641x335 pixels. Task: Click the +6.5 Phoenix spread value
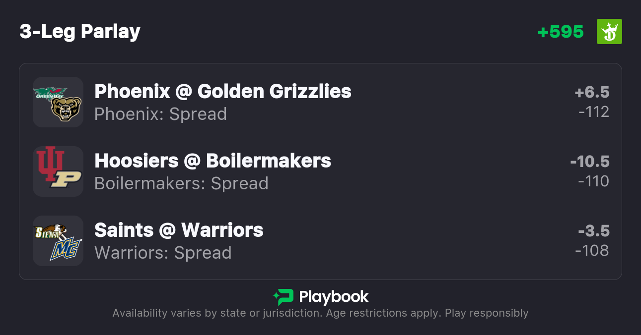pos(592,92)
